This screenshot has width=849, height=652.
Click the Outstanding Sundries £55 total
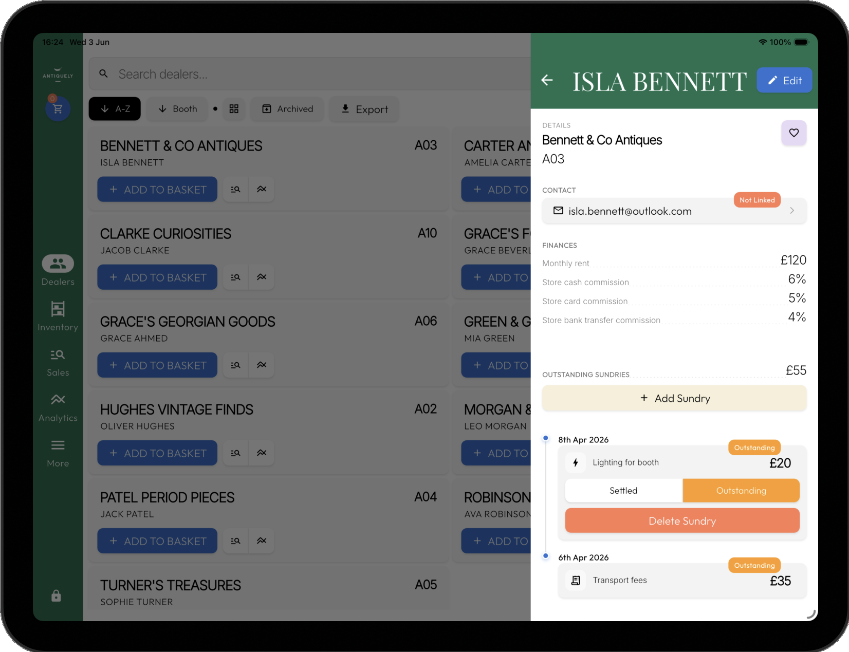click(796, 370)
